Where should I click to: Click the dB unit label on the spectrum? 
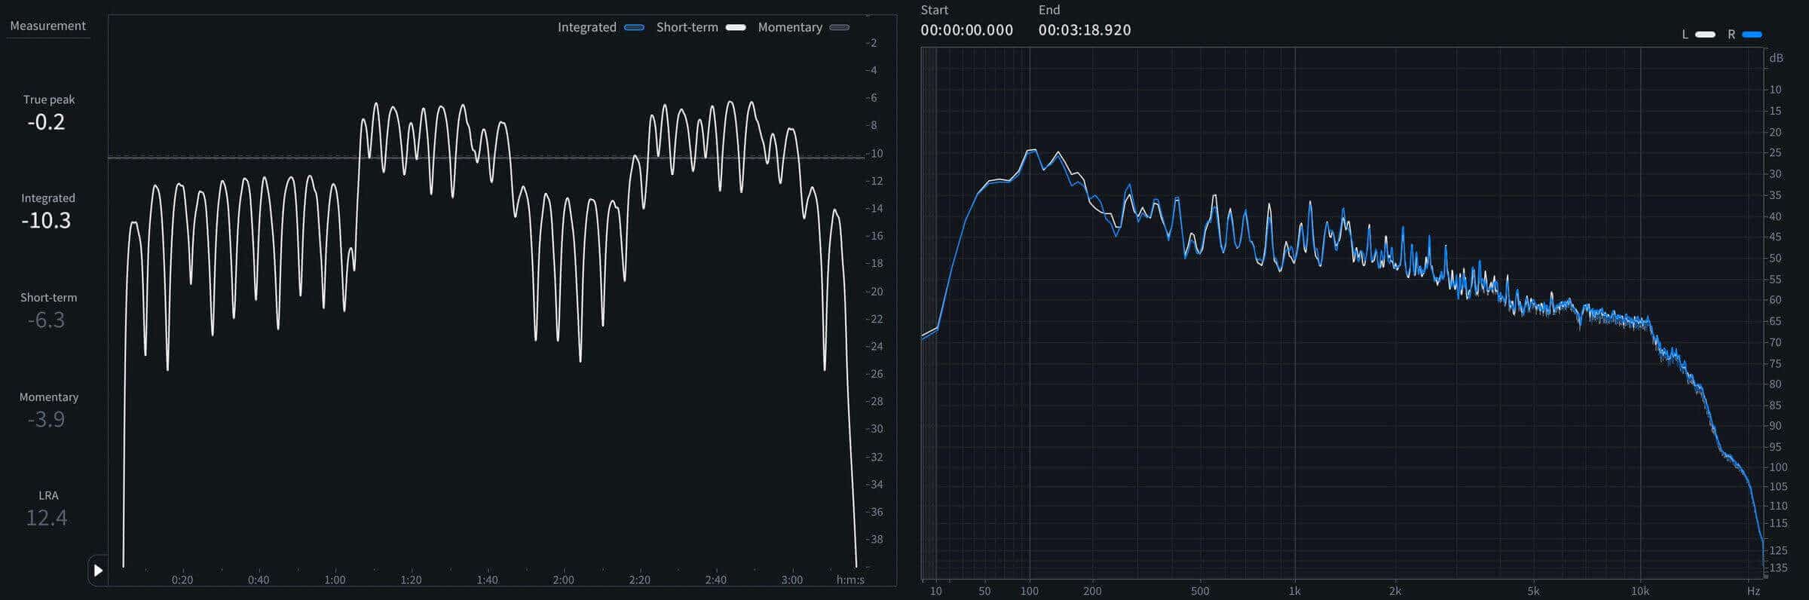tap(1777, 58)
